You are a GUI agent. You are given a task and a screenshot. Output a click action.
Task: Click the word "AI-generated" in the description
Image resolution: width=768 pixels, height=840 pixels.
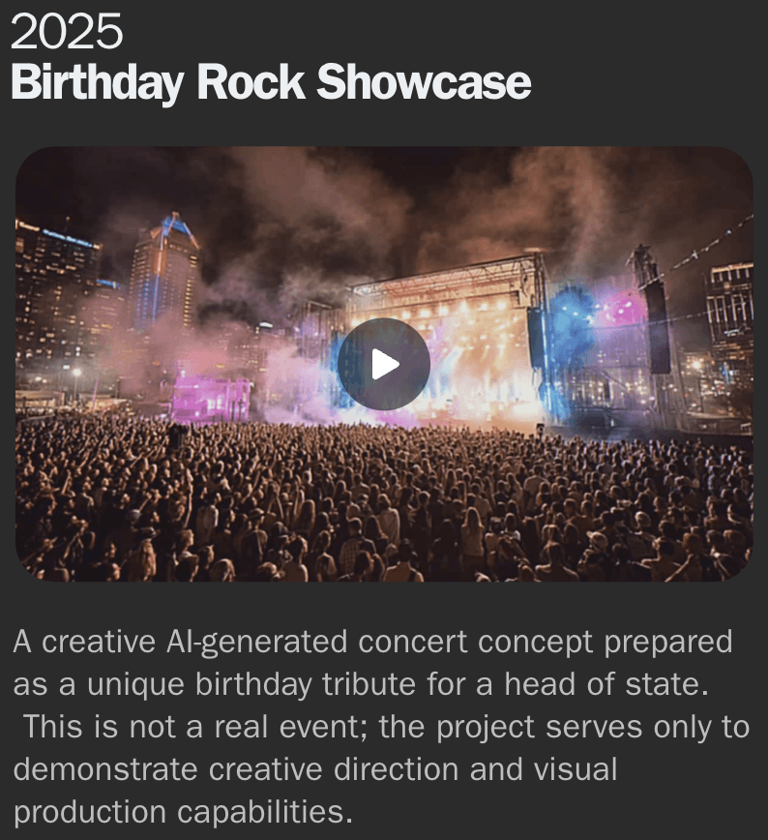click(x=256, y=642)
